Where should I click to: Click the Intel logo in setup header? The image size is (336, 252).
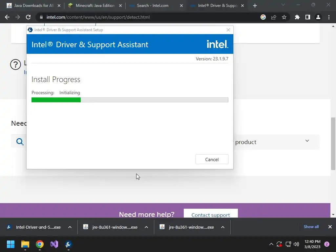coord(218,44)
